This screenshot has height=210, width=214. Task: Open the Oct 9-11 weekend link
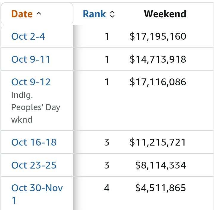click(x=31, y=59)
